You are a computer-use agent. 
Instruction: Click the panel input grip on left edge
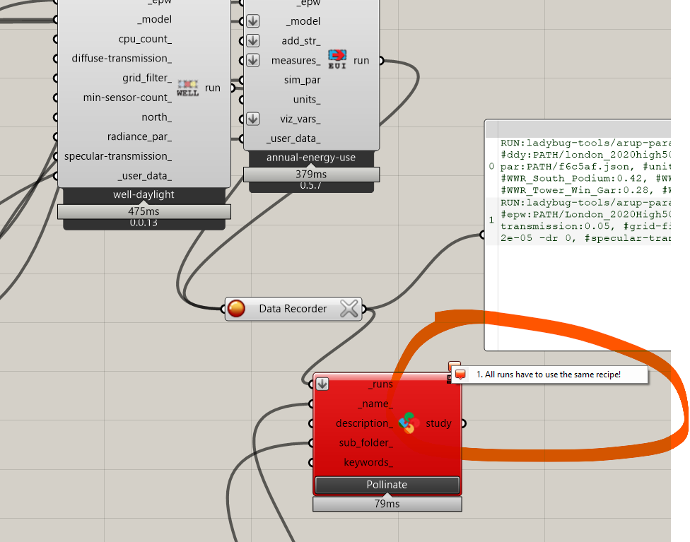483,235
